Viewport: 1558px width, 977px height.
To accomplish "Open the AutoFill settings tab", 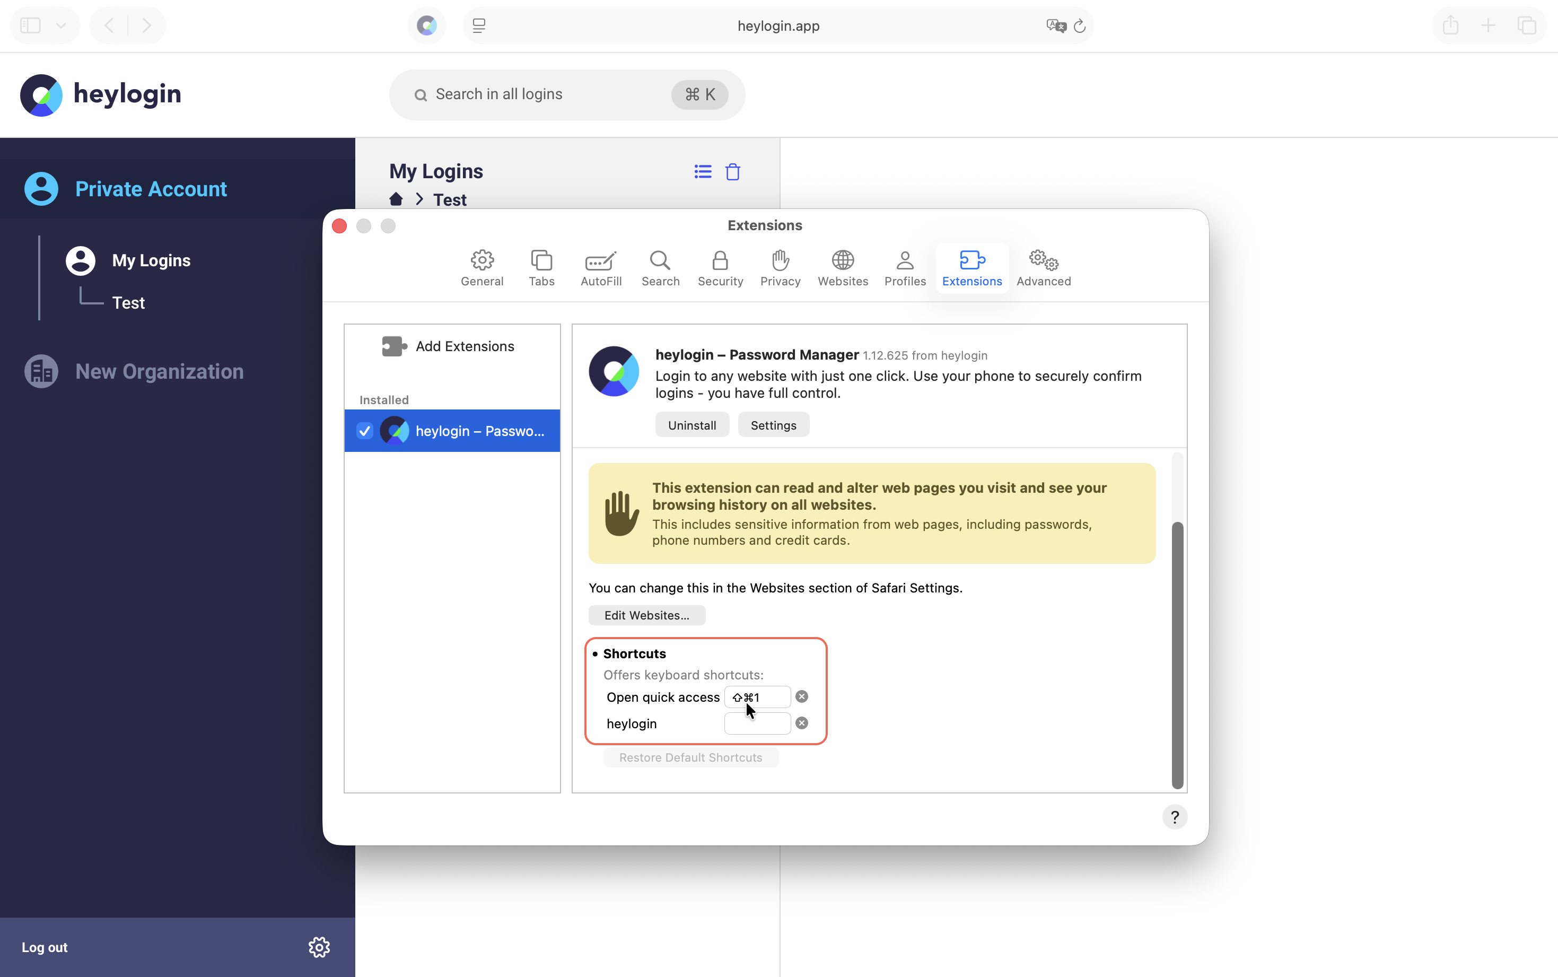I will coord(601,268).
